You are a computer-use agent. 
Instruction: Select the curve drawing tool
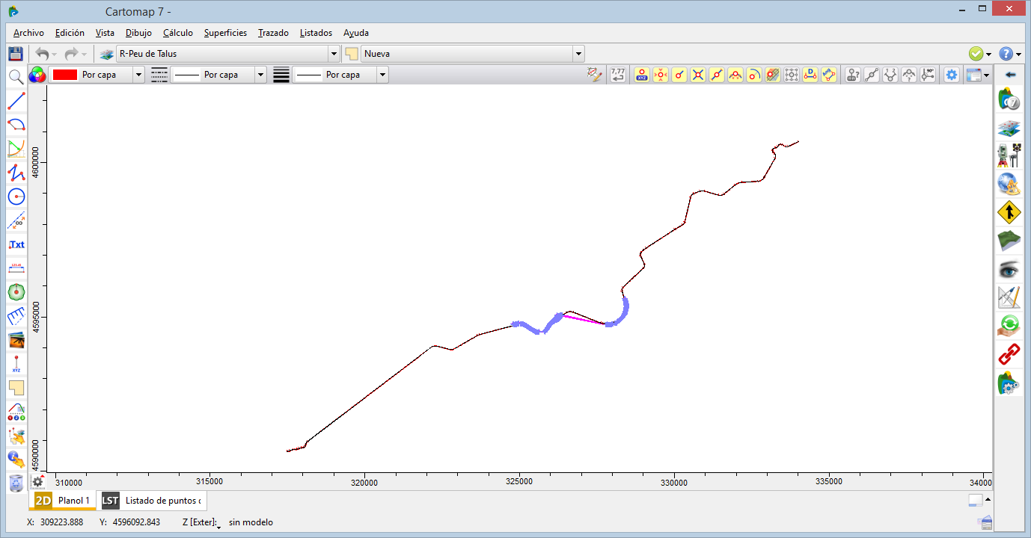16,148
